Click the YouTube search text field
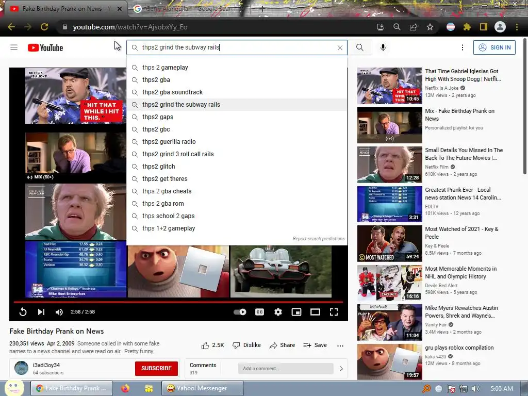 (237, 47)
